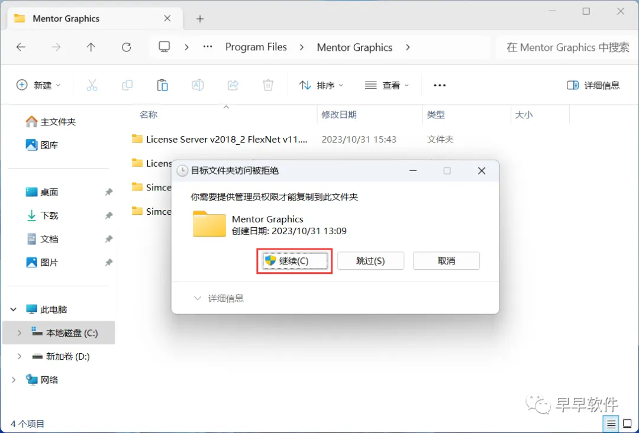This screenshot has width=639, height=433.
Task: Navigate up one folder level
Action: coord(91,47)
